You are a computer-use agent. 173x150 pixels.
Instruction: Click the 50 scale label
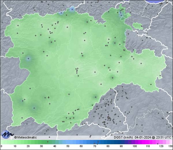click(x=68, y=146)
